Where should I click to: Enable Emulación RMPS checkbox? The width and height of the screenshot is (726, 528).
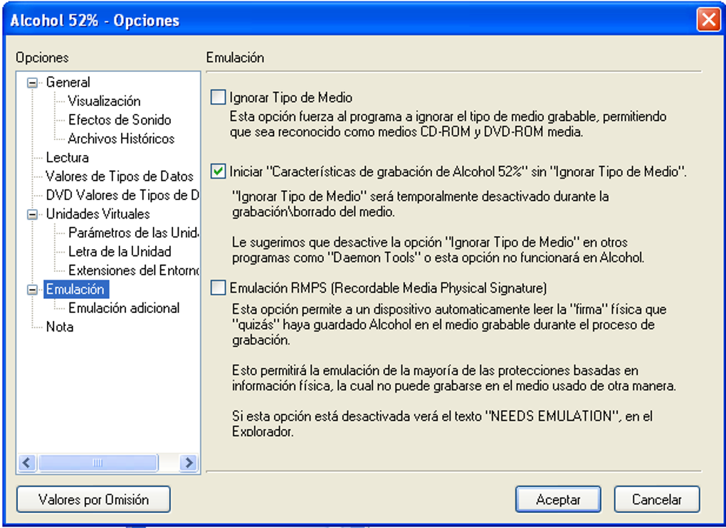[219, 288]
